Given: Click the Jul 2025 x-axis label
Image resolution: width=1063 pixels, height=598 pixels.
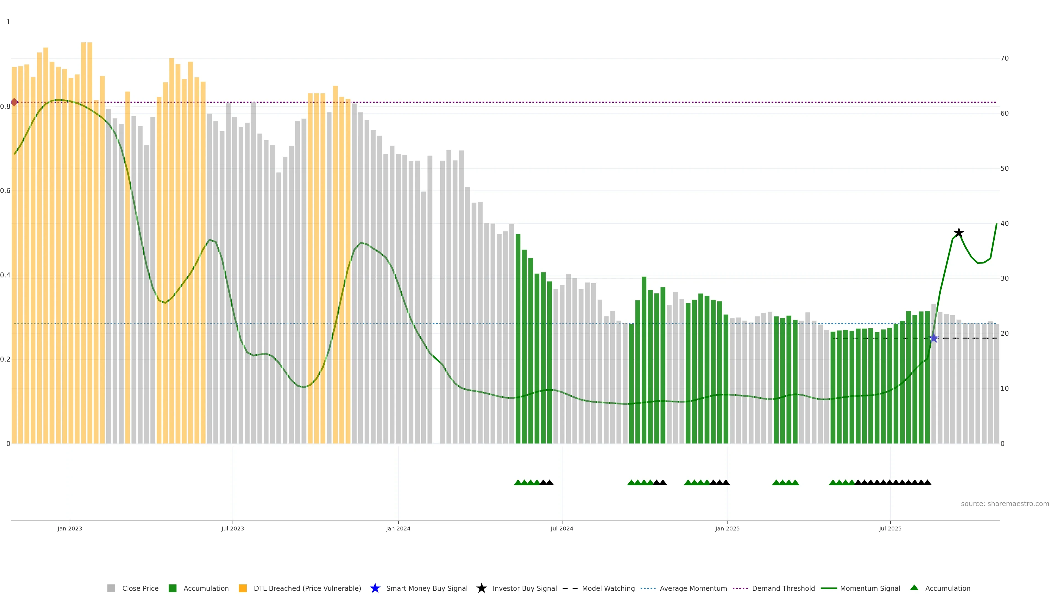Looking at the screenshot, I should [x=890, y=528].
